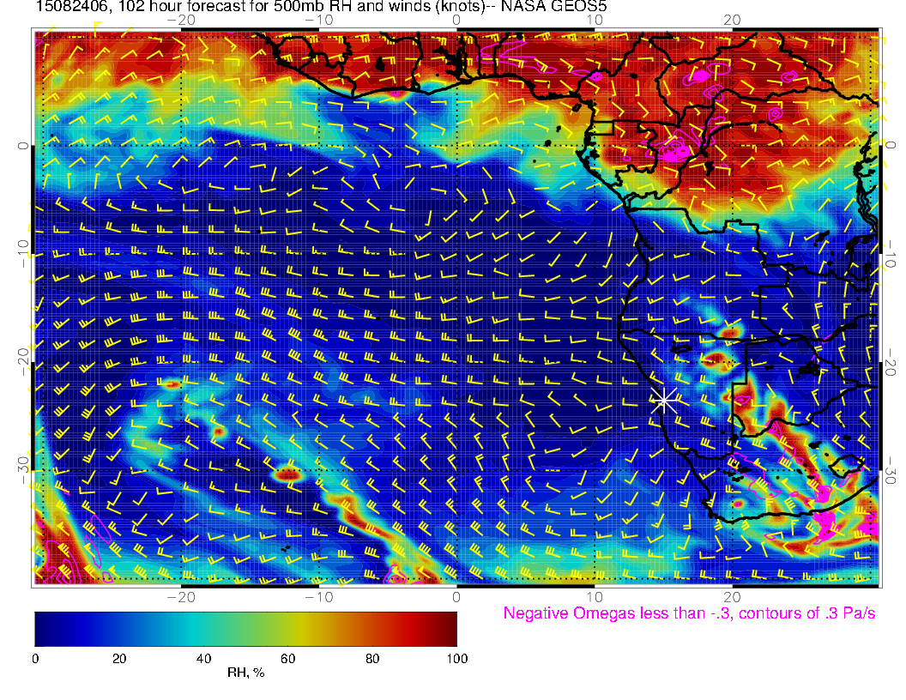The height and width of the screenshot is (700, 906).
Task: Click the '40' tick label on the colorbar
Action: pyautogui.click(x=203, y=659)
